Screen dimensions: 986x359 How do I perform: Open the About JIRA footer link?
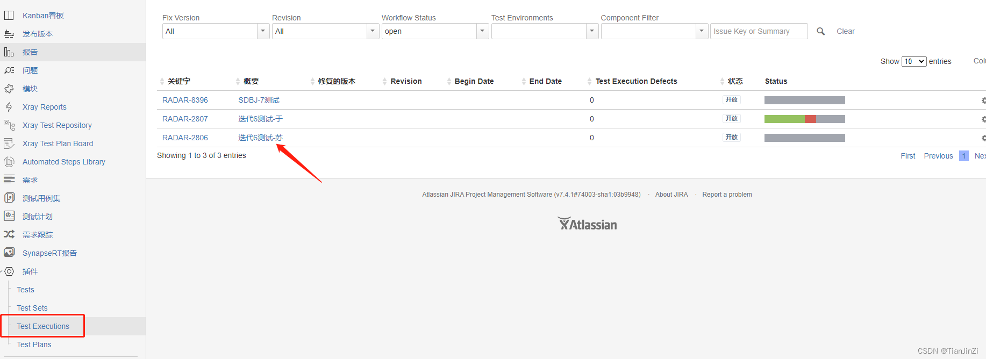[671, 195]
